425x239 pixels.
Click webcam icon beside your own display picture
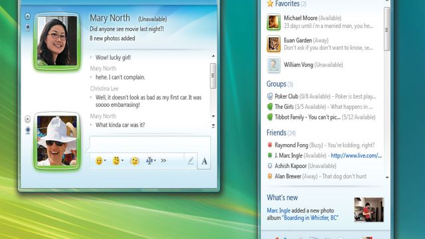pyautogui.click(x=28, y=130)
